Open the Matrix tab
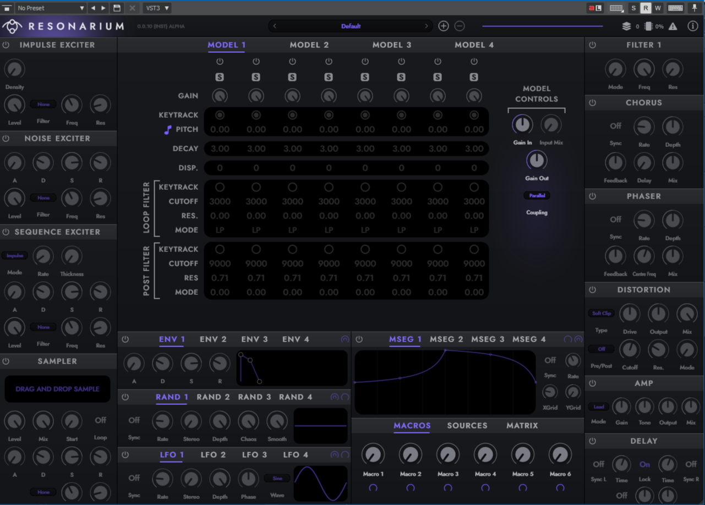The height and width of the screenshot is (505, 705). (522, 426)
